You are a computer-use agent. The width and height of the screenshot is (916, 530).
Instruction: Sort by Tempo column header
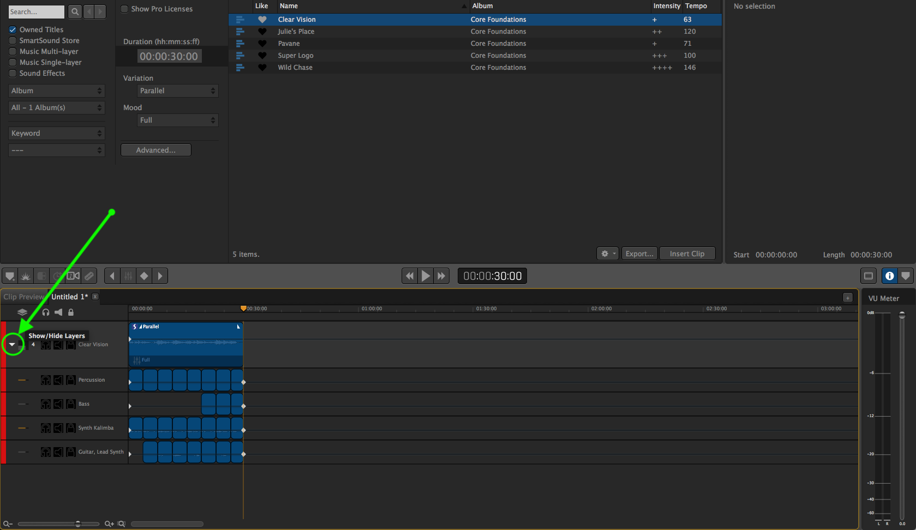click(702, 6)
